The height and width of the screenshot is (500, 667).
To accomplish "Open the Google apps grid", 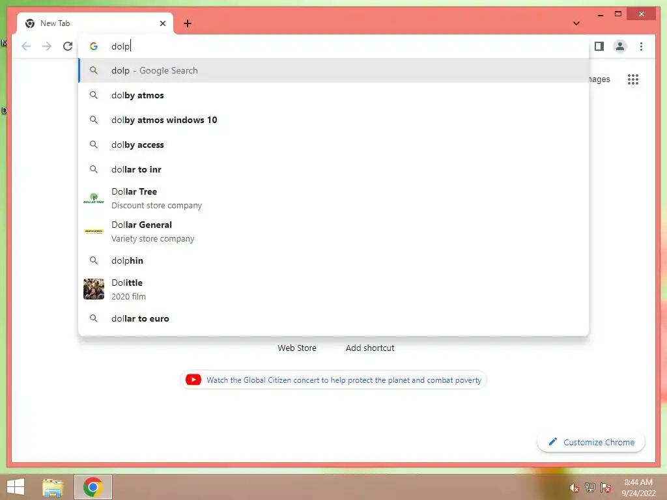I will [633, 79].
